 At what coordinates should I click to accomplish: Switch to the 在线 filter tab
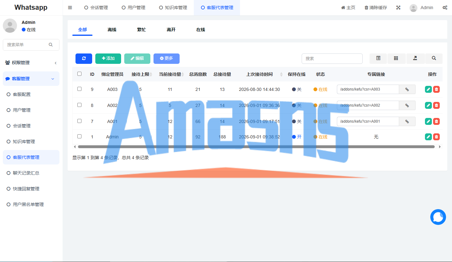(201, 30)
